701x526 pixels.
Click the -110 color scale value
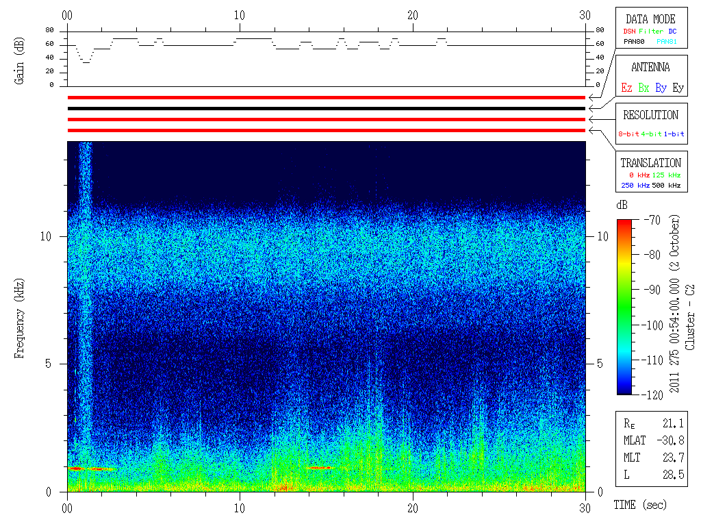tap(652, 360)
